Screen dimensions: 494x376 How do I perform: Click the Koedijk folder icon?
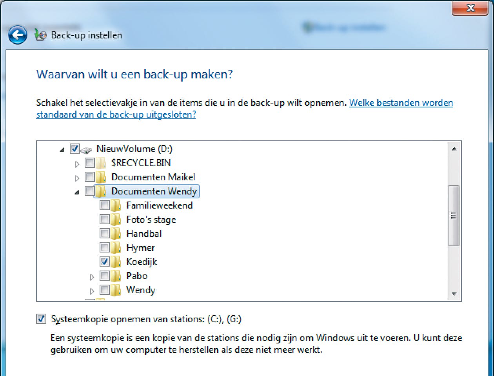[x=116, y=262]
